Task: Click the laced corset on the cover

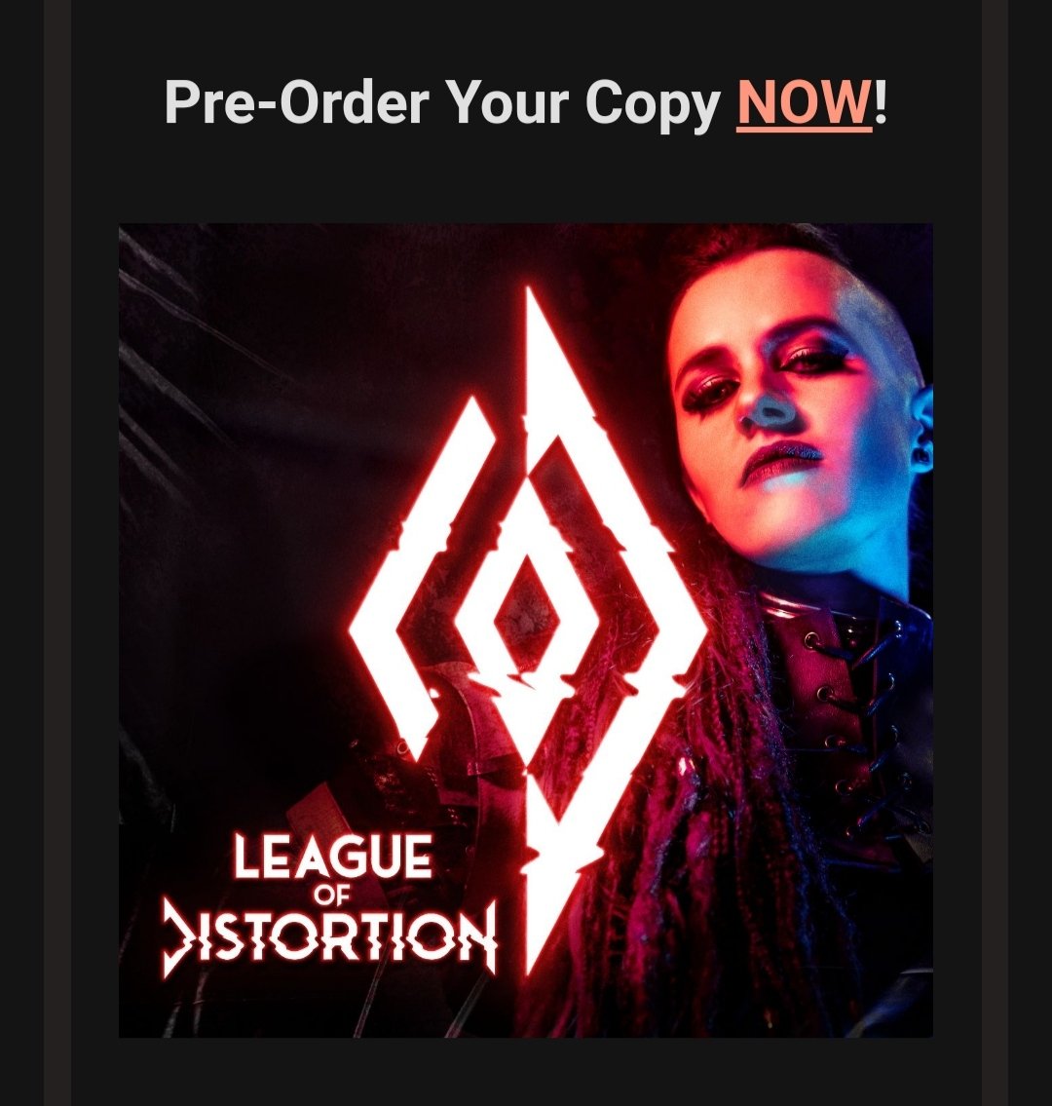Action: tap(846, 706)
